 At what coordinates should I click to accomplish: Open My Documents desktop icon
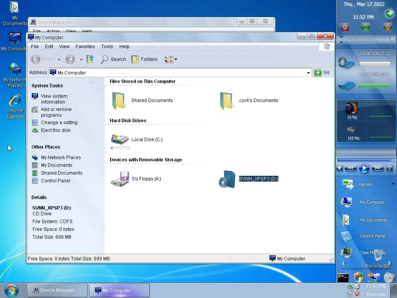14,14
